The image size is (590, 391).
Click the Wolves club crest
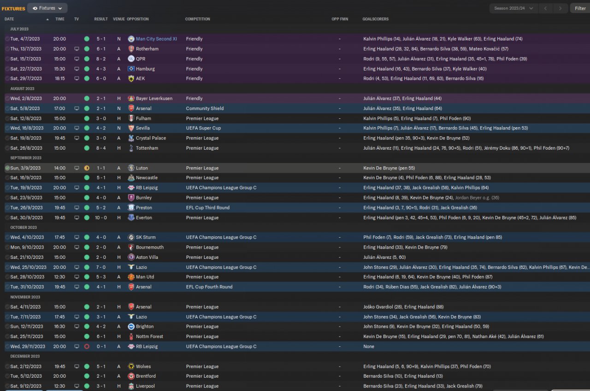(x=131, y=367)
